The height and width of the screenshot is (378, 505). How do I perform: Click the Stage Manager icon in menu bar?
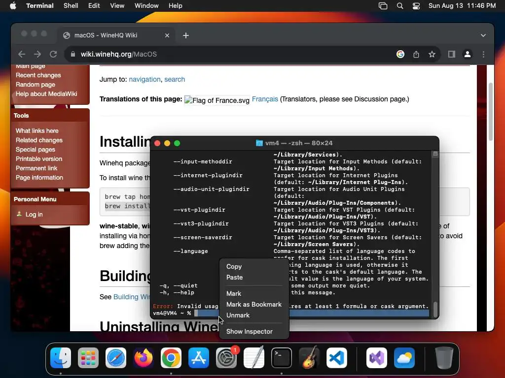pos(383,6)
